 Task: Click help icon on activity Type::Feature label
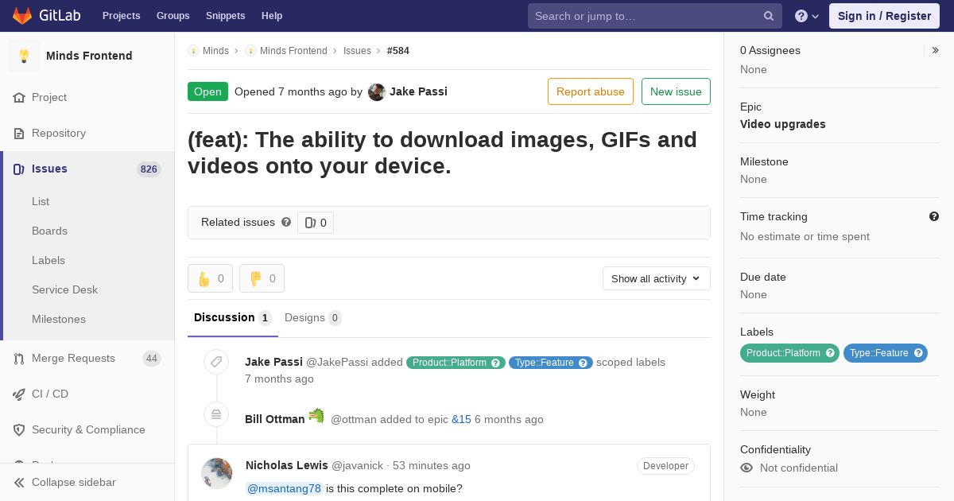point(584,363)
